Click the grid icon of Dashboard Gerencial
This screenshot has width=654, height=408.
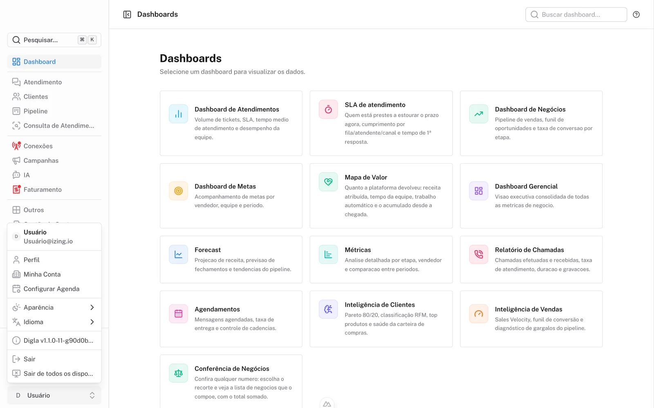(479, 191)
